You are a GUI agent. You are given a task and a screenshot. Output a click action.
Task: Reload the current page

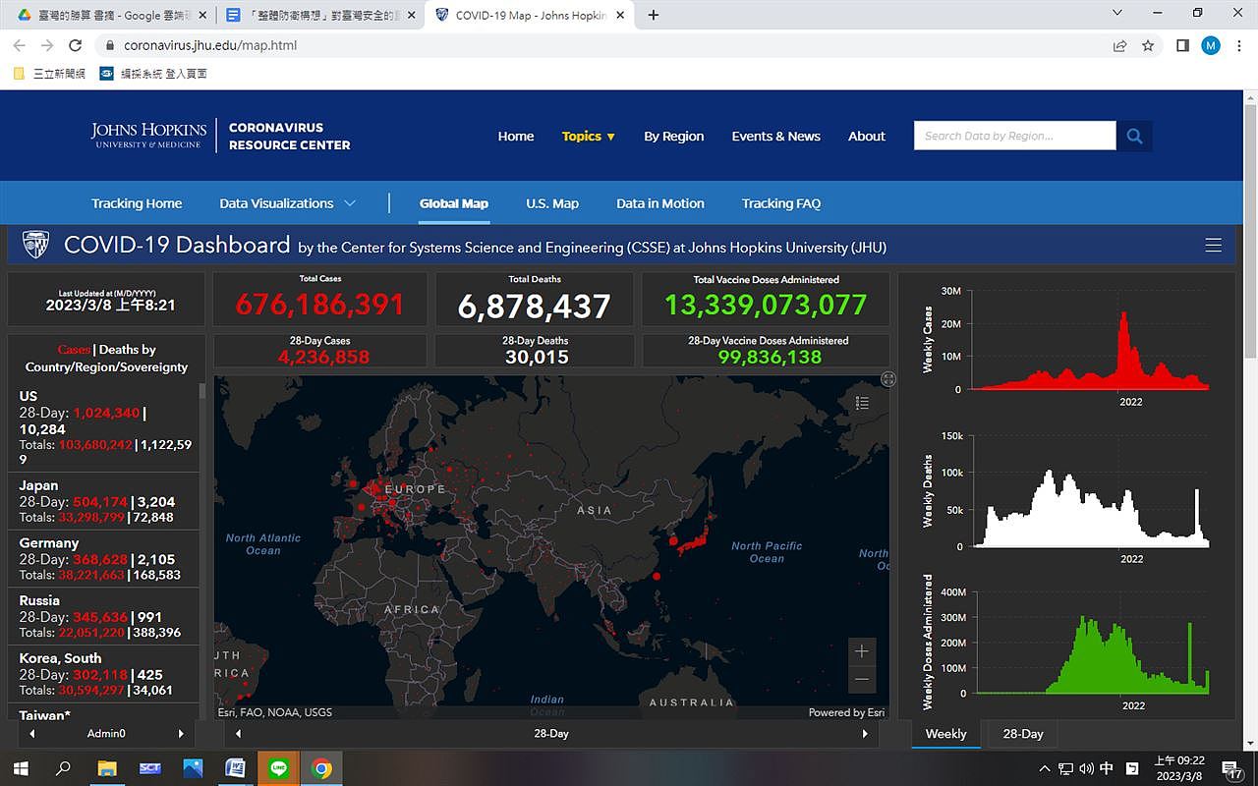75,45
